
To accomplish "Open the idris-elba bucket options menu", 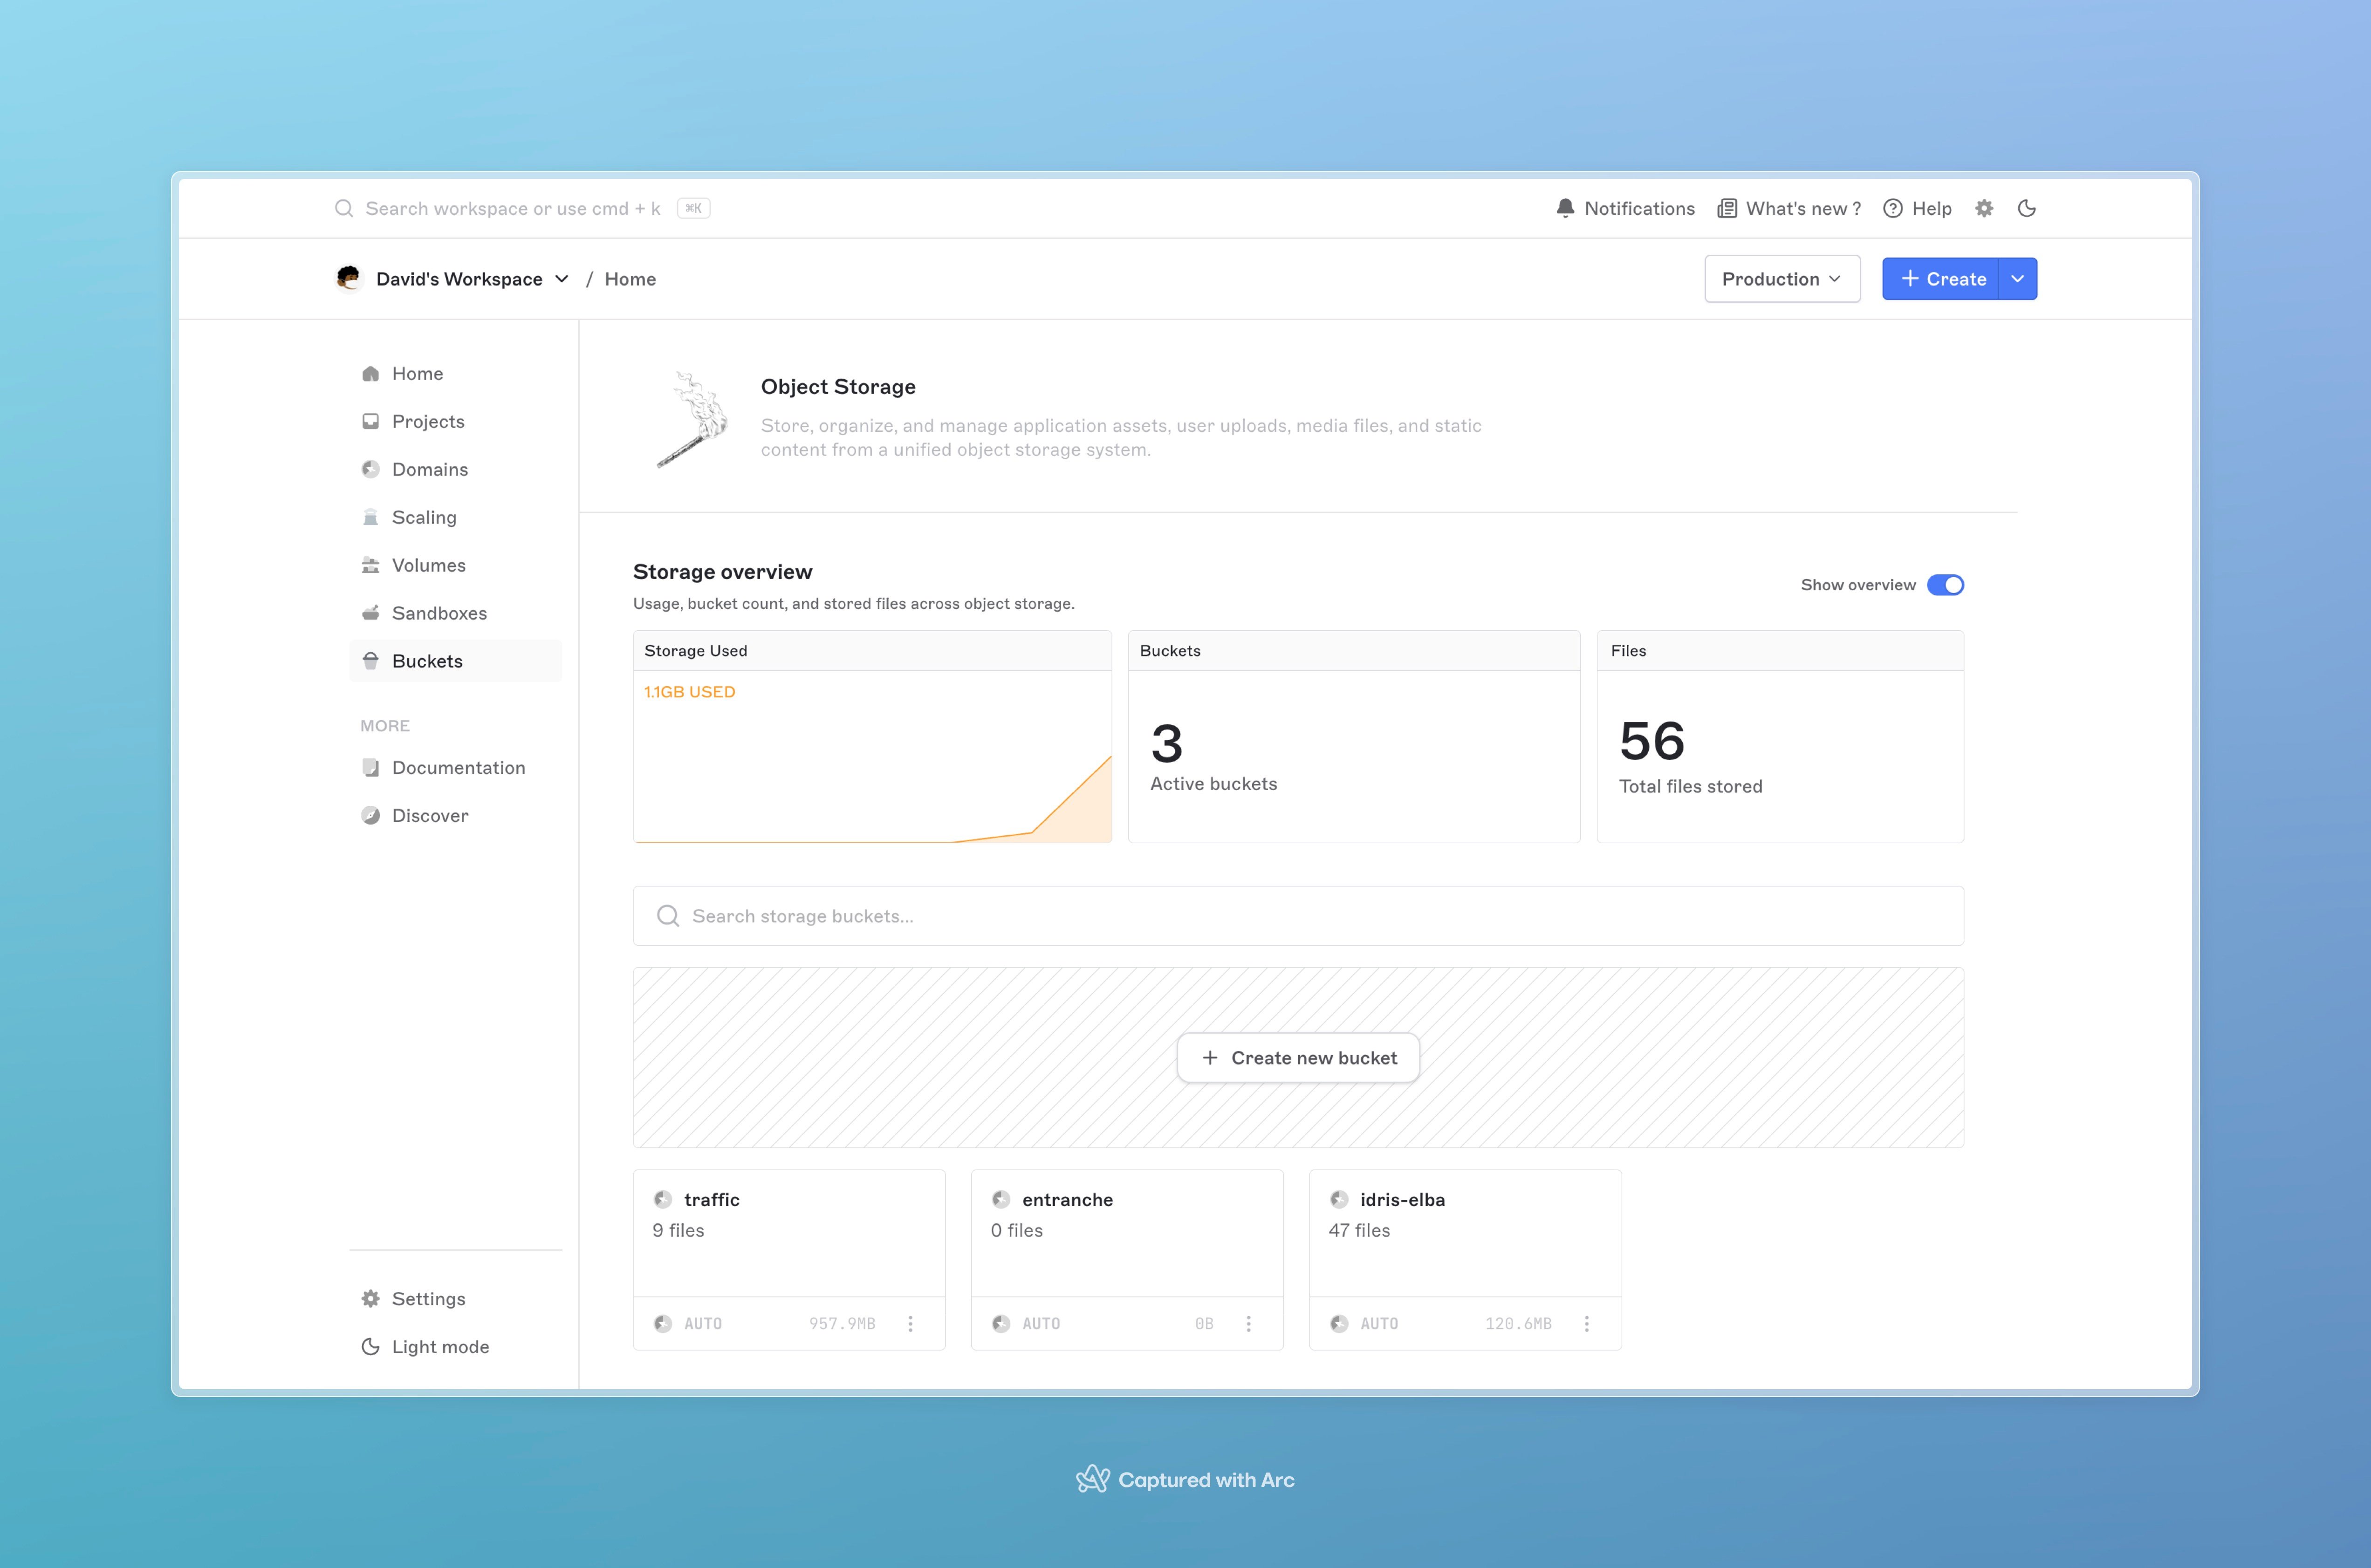I will pos(1586,1323).
